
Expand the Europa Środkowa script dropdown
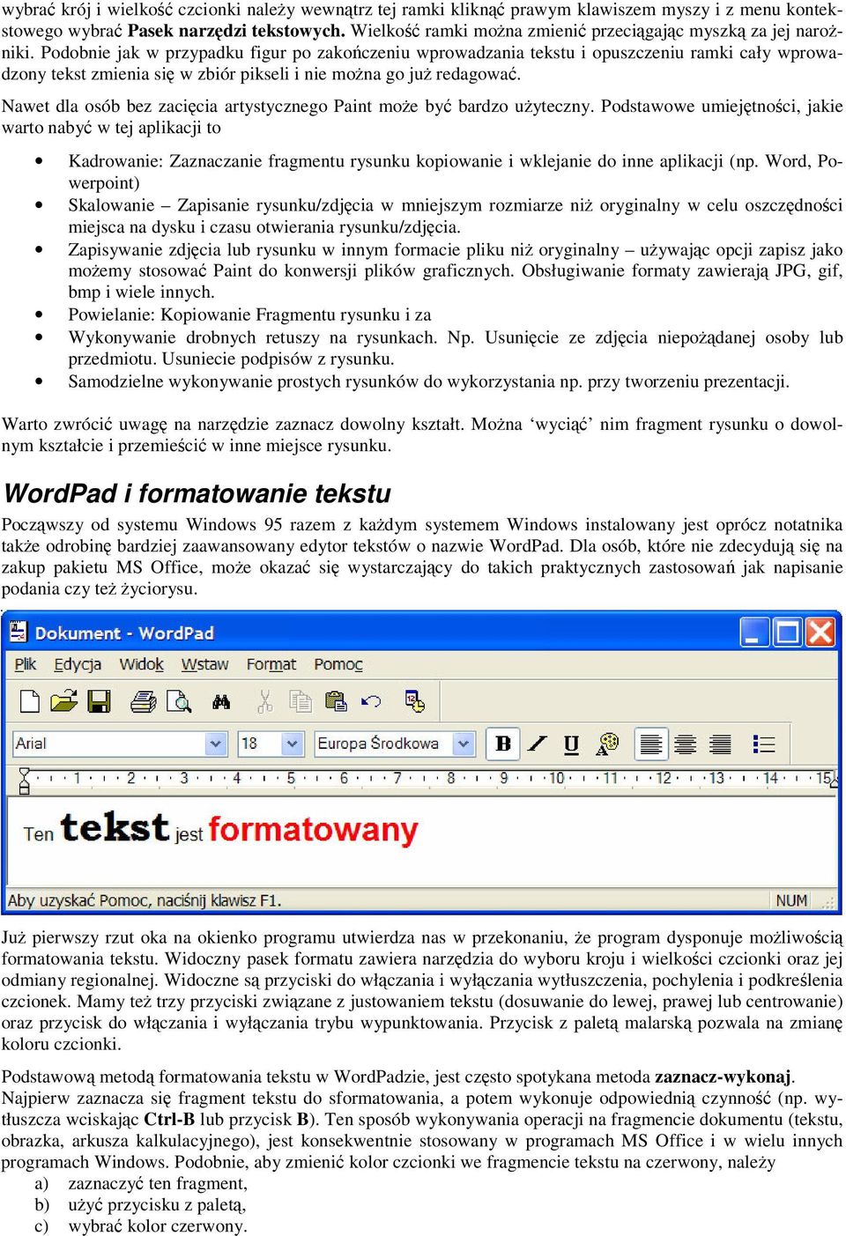pyautogui.click(x=464, y=744)
